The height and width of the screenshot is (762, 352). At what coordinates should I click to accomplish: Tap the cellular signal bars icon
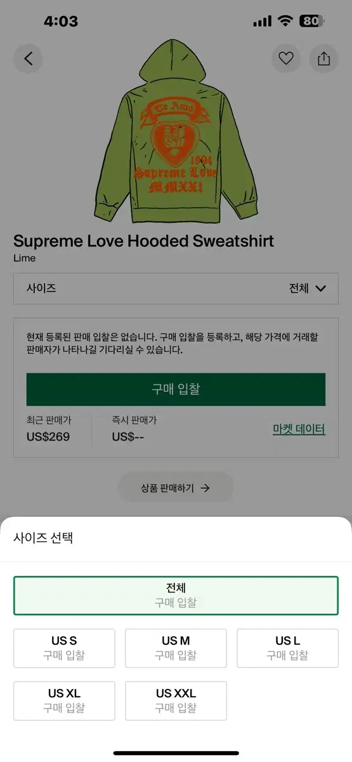262,22
